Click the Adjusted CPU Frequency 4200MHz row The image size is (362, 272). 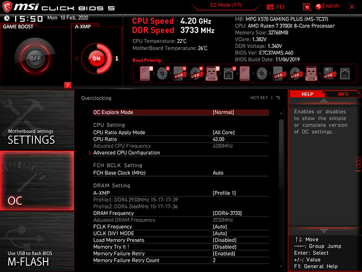(181, 146)
